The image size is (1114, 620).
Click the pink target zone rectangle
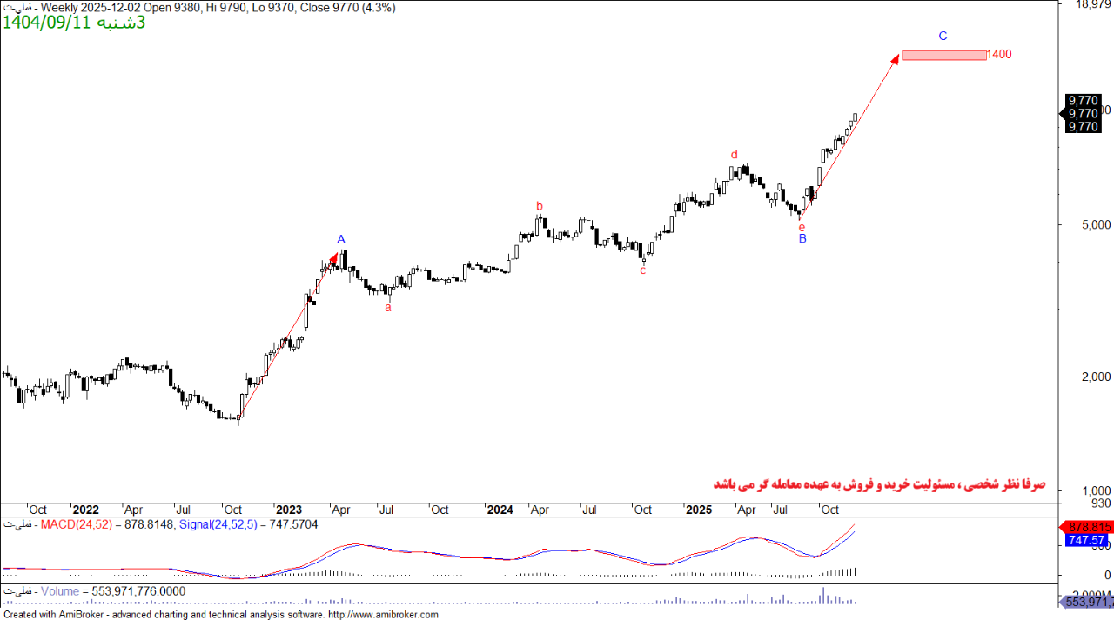tap(943, 55)
